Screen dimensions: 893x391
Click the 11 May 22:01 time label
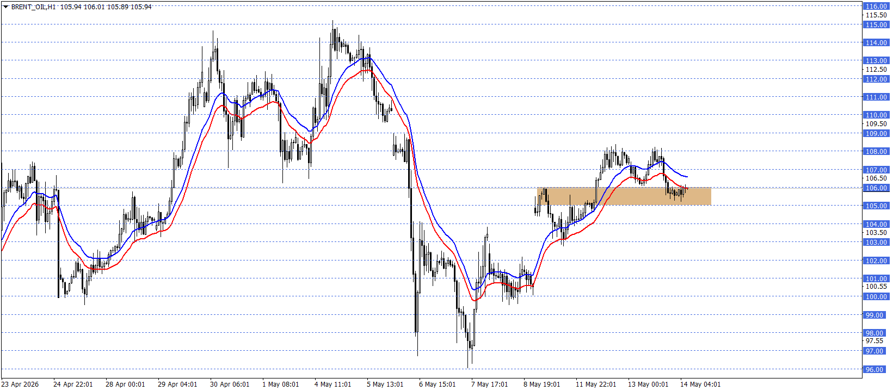(596, 384)
